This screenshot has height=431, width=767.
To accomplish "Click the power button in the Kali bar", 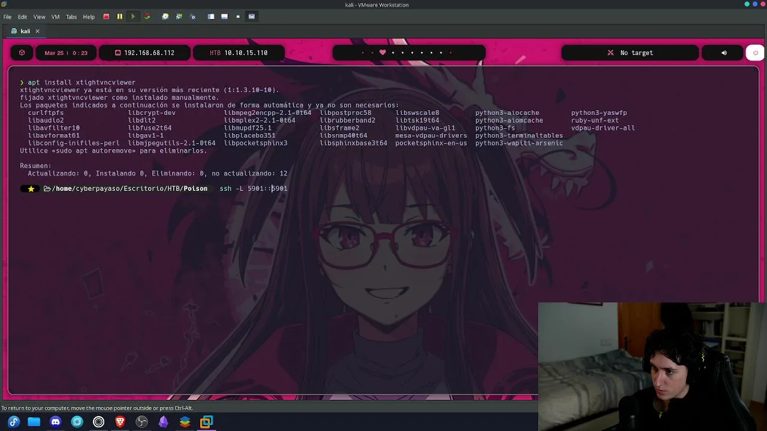I will click(755, 53).
